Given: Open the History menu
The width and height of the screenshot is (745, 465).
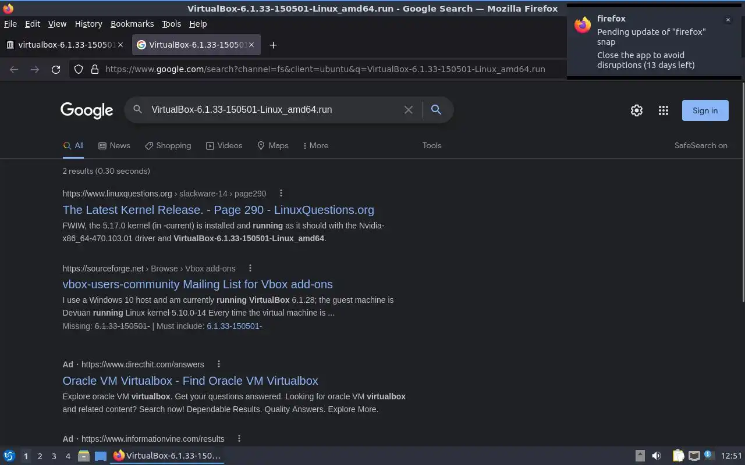Looking at the screenshot, I should click(x=88, y=24).
